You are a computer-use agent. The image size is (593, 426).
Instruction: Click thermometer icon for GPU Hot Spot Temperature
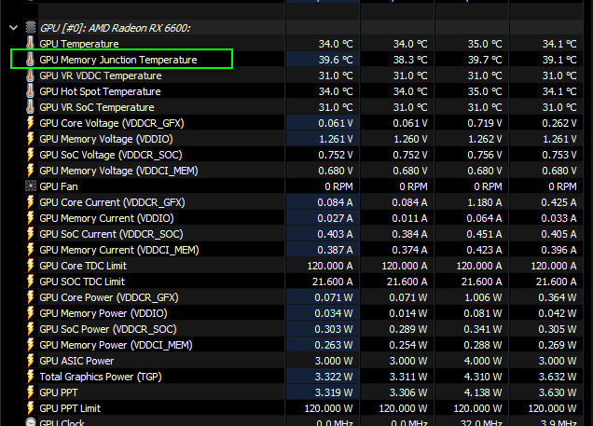(30, 91)
